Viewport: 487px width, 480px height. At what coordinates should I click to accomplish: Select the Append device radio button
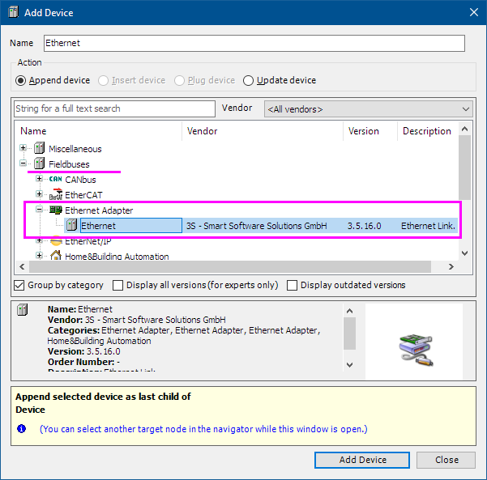coord(21,81)
